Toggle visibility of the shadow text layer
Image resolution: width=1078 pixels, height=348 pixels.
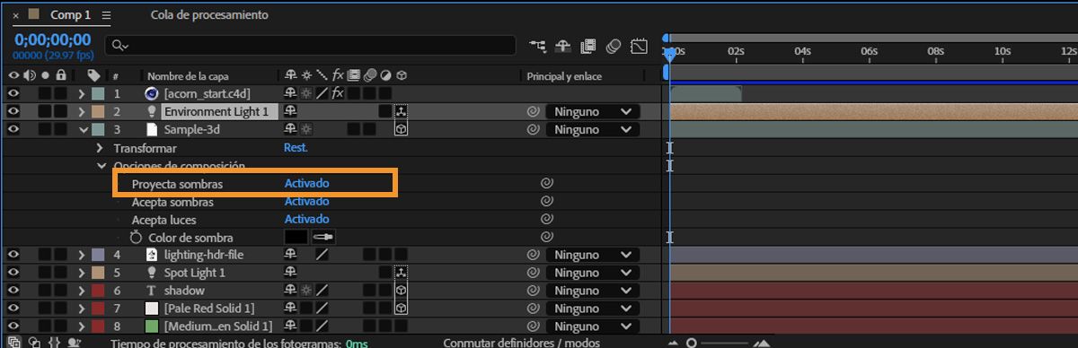click(13, 291)
